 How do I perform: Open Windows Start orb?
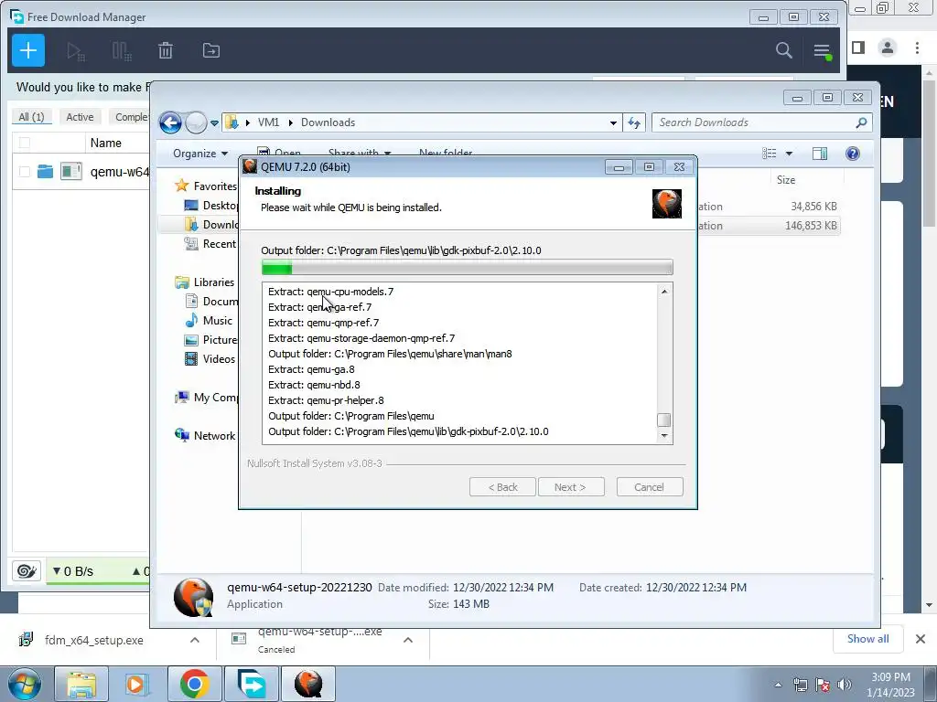click(x=24, y=684)
